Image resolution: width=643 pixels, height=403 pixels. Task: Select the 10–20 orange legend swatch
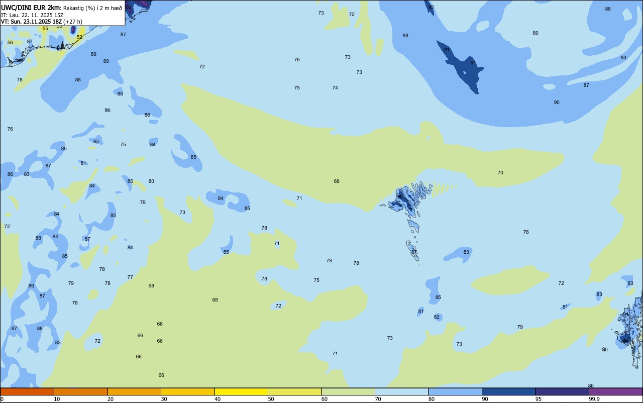pos(80,391)
